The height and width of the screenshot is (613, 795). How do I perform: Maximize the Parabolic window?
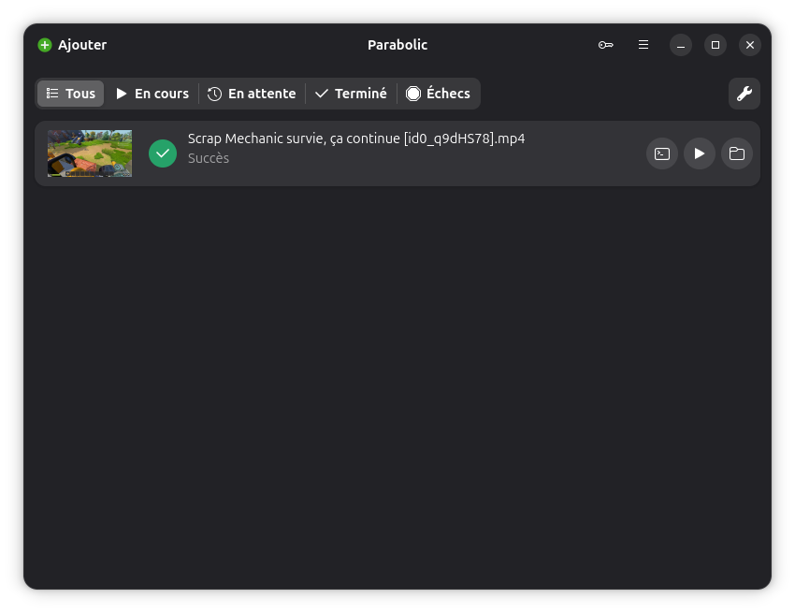(x=715, y=45)
